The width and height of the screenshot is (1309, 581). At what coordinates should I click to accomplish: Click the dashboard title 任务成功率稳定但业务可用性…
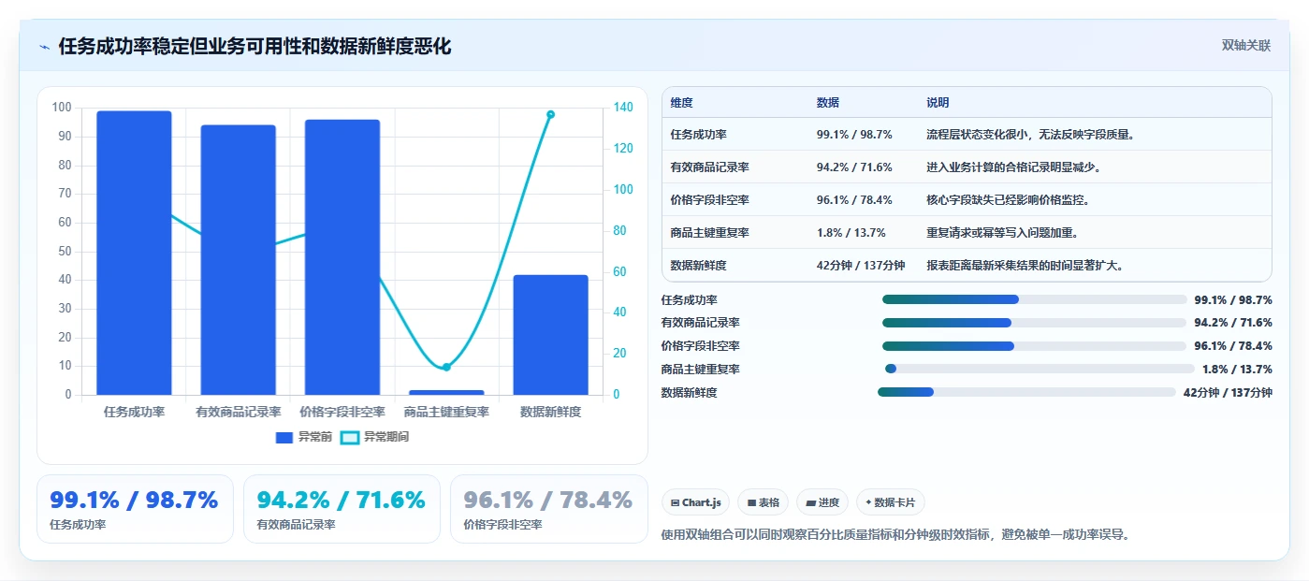pyautogui.click(x=255, y=47)
